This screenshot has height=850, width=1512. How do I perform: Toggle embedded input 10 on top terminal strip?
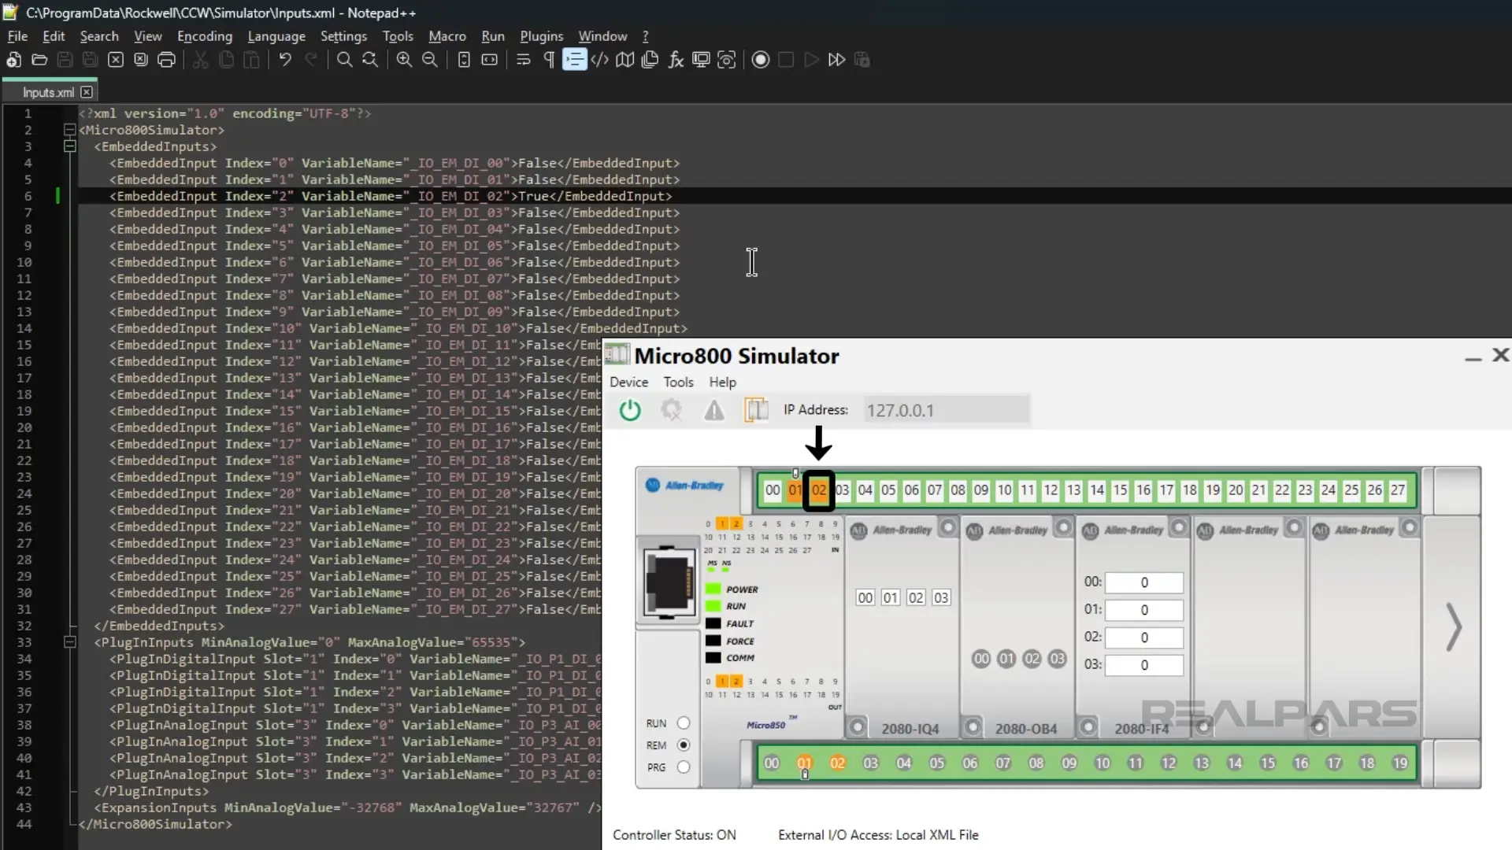pos(1004,490)
